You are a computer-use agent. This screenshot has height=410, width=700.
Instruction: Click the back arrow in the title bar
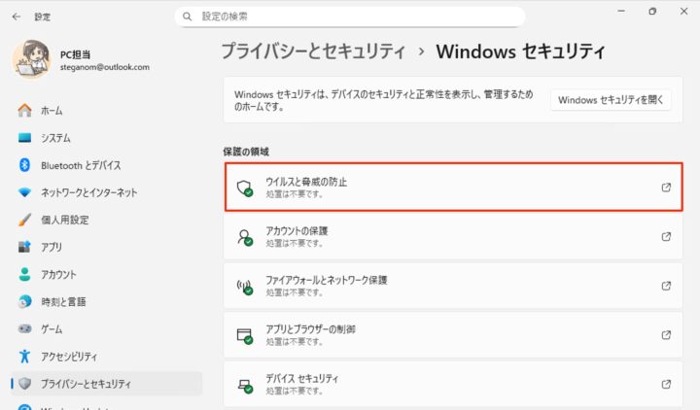click(16, 17)
